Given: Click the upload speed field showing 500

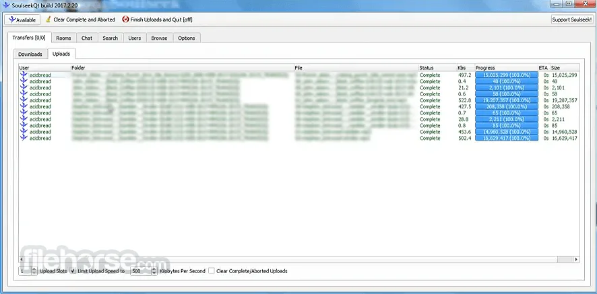Looking at the screenshot, I should [x=141, y=271].
